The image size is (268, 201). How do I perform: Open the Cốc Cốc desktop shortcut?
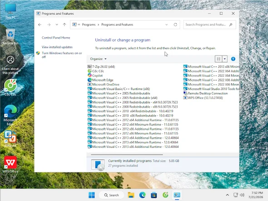tap(10, 87)
